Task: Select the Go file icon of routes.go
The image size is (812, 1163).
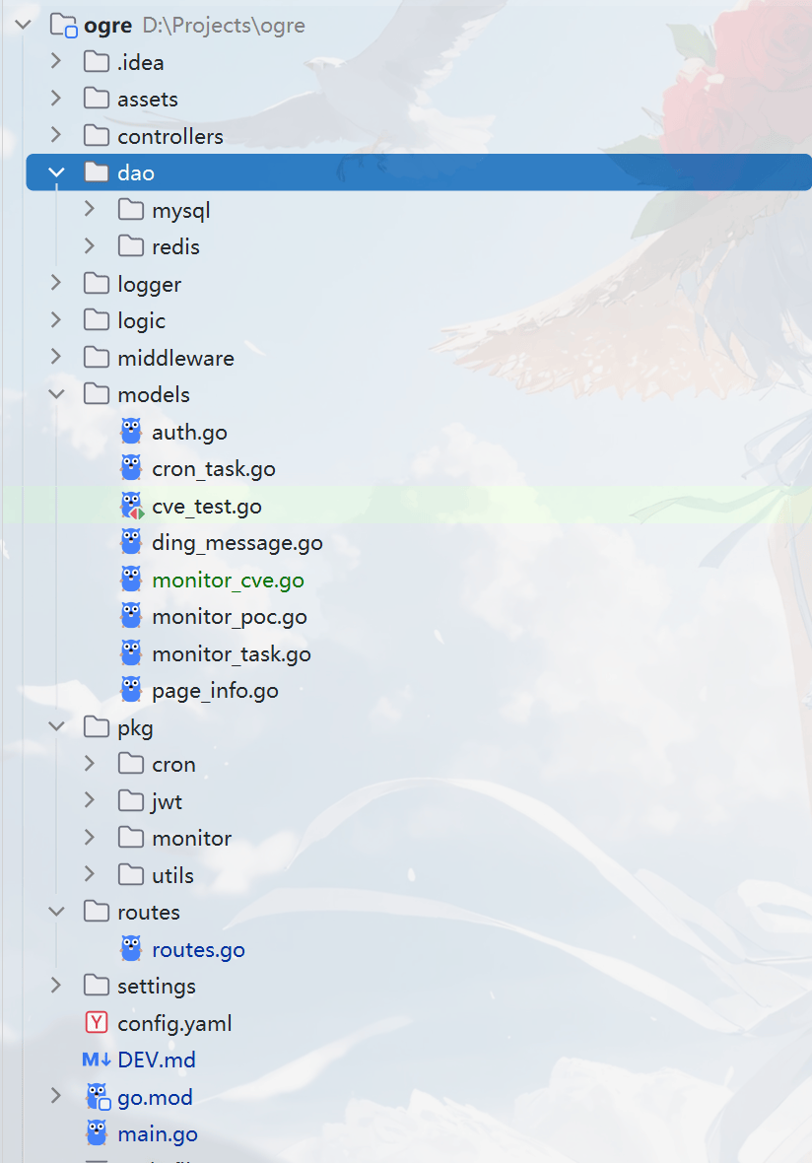Action: tap(131, 949)
